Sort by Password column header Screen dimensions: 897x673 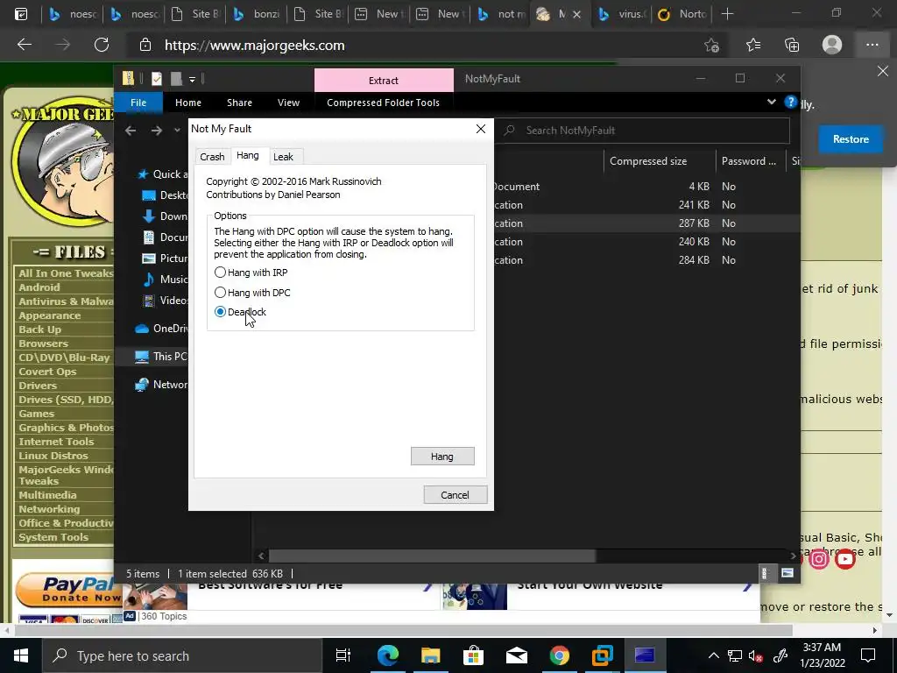tap(751, 161)
